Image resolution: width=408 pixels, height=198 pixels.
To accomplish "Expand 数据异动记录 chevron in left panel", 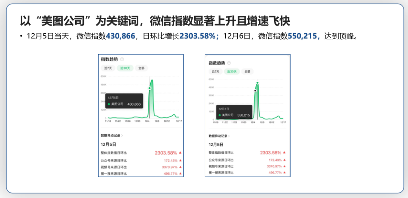I will [x=122, y=135].
